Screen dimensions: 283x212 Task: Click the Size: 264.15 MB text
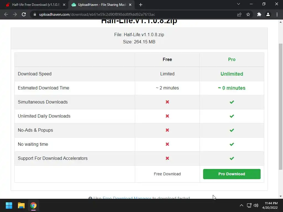[x=139, y=42]
